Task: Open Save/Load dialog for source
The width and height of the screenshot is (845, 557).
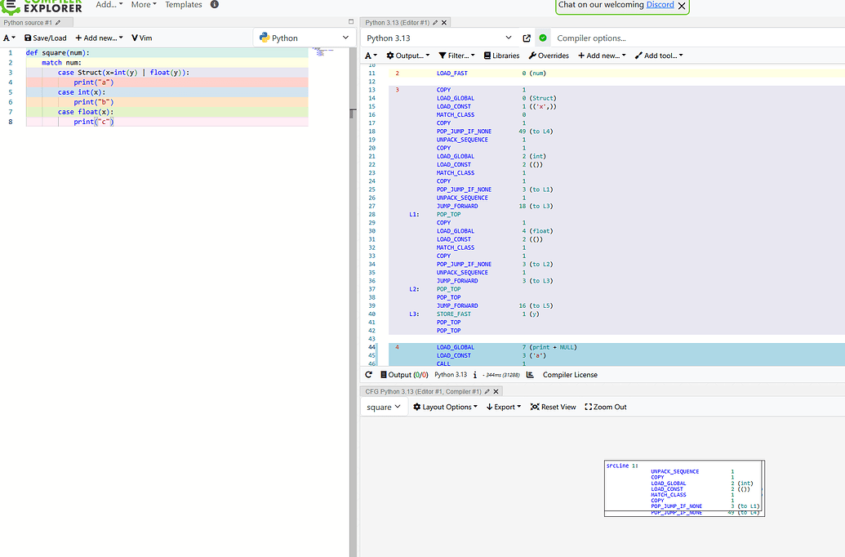Action: click(x=45, y=38)
